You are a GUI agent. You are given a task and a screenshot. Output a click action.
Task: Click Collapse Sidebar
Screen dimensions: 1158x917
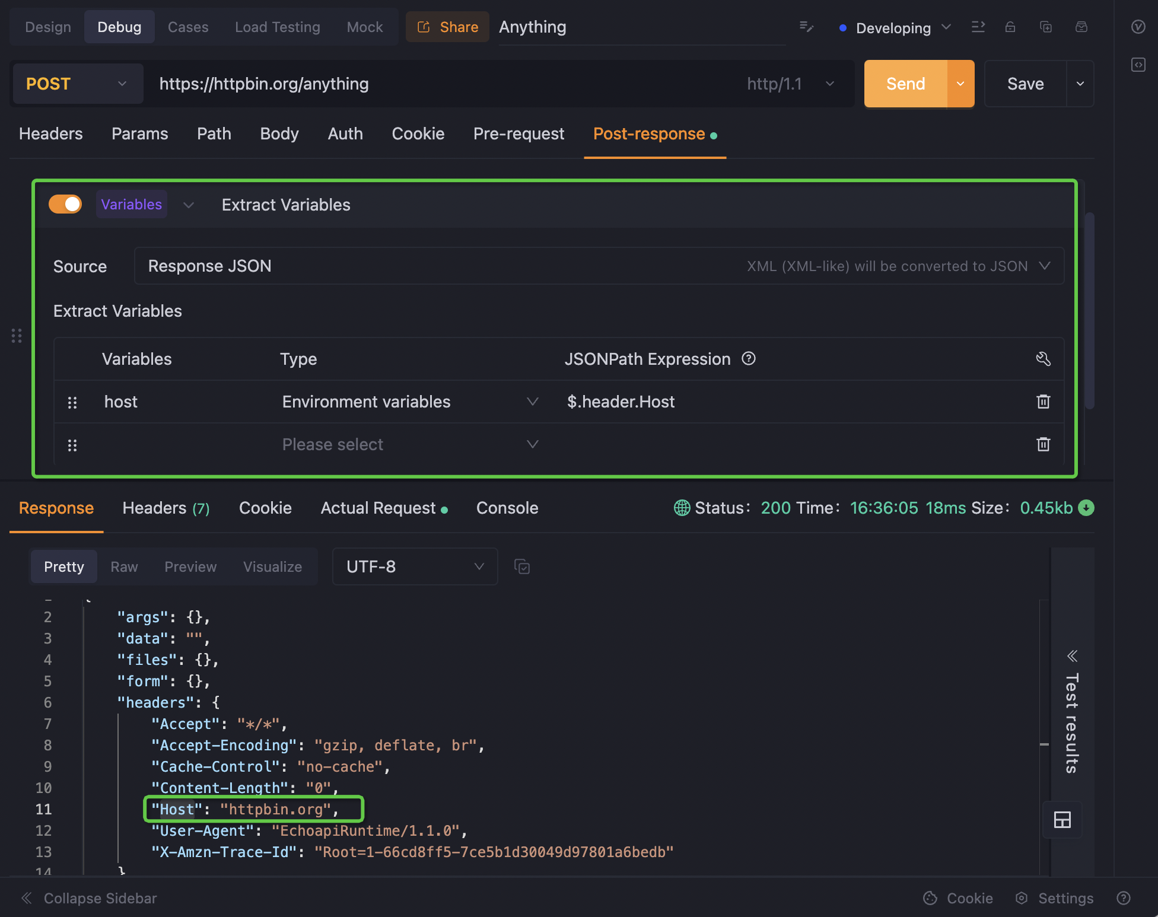point(89,898)
